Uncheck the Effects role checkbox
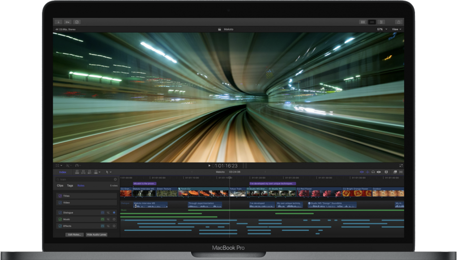The height and width of the screenshot is (260, 457). pos(60,226)
